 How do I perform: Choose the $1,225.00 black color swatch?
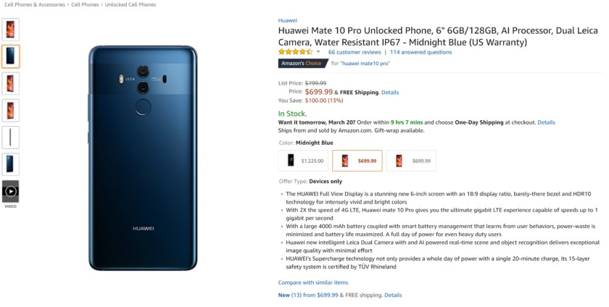[x=303, y=160]
